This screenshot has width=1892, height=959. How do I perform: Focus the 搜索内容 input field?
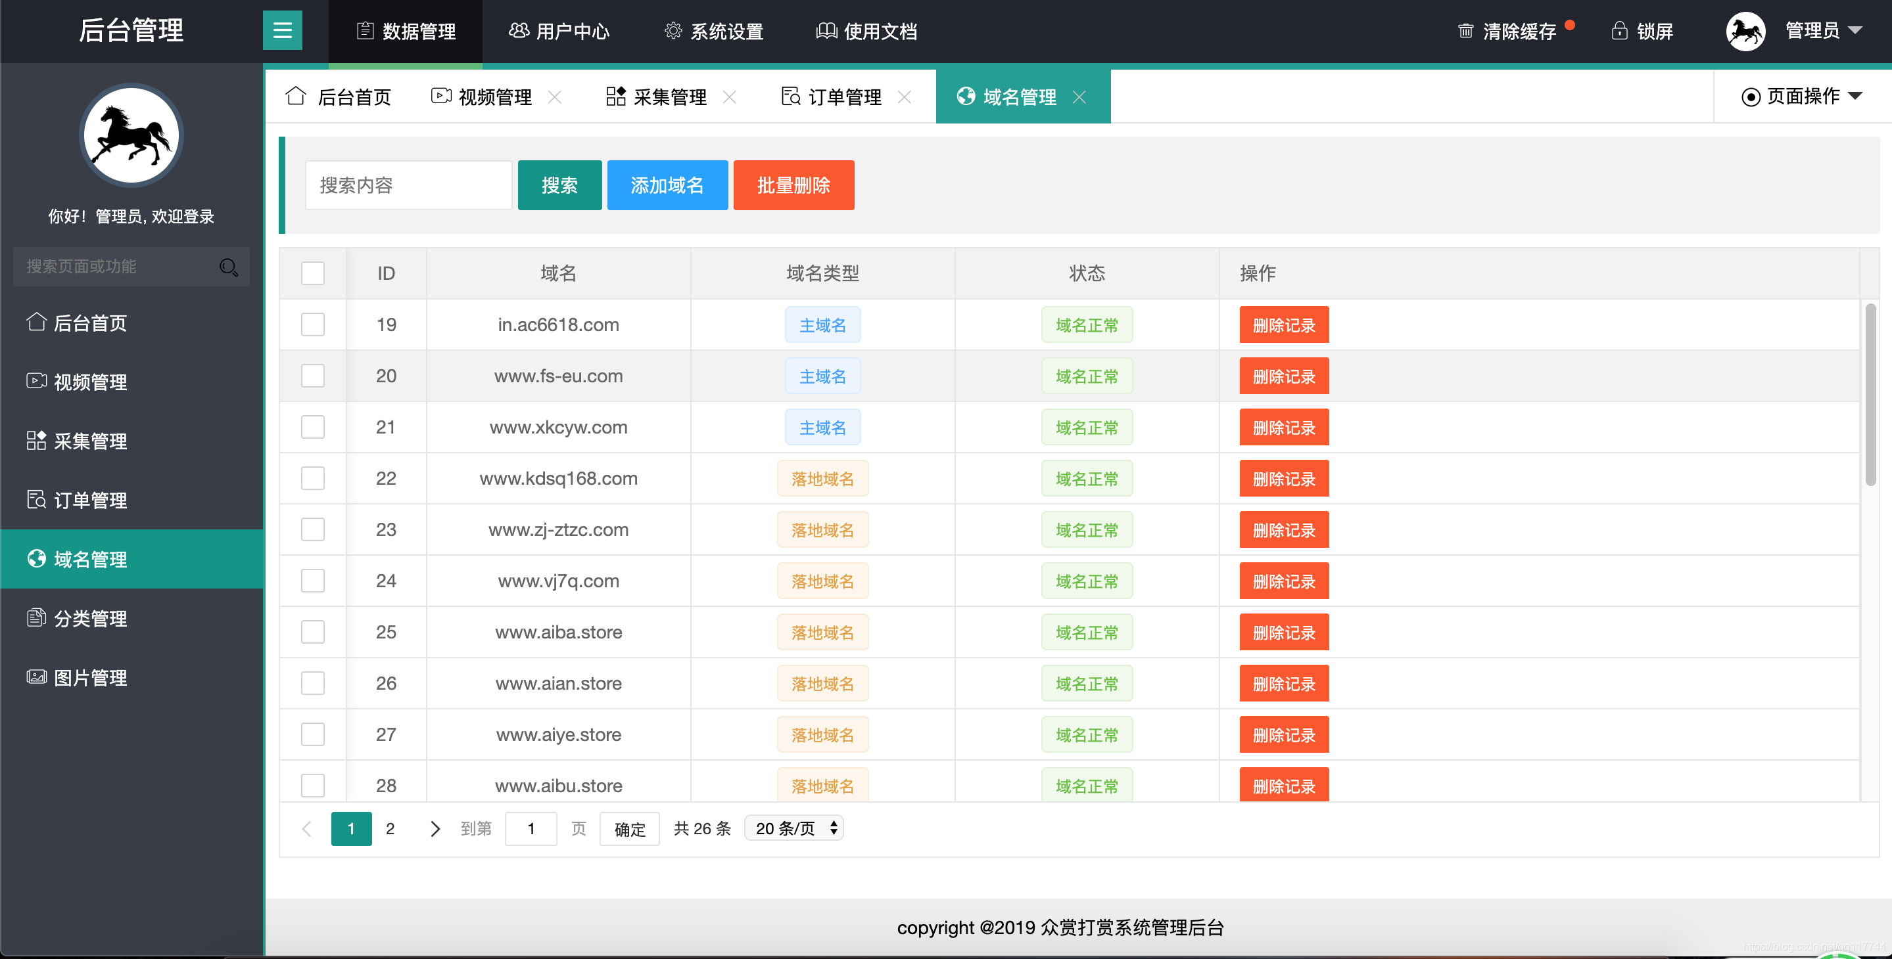[408, 185]
